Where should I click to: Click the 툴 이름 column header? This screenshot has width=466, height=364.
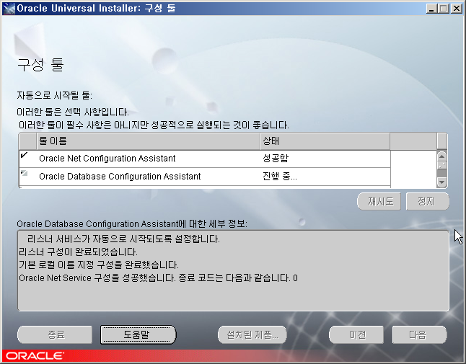(x=149, y=141)
